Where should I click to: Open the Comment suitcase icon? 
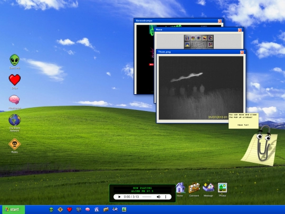pyautogui.click(x=194, y=188)
